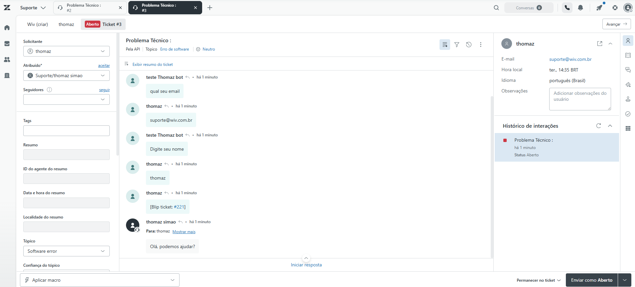The image size is (635, 287).
Task: Open intelligence sparkle icon in right rail
Action: (628, 84)
